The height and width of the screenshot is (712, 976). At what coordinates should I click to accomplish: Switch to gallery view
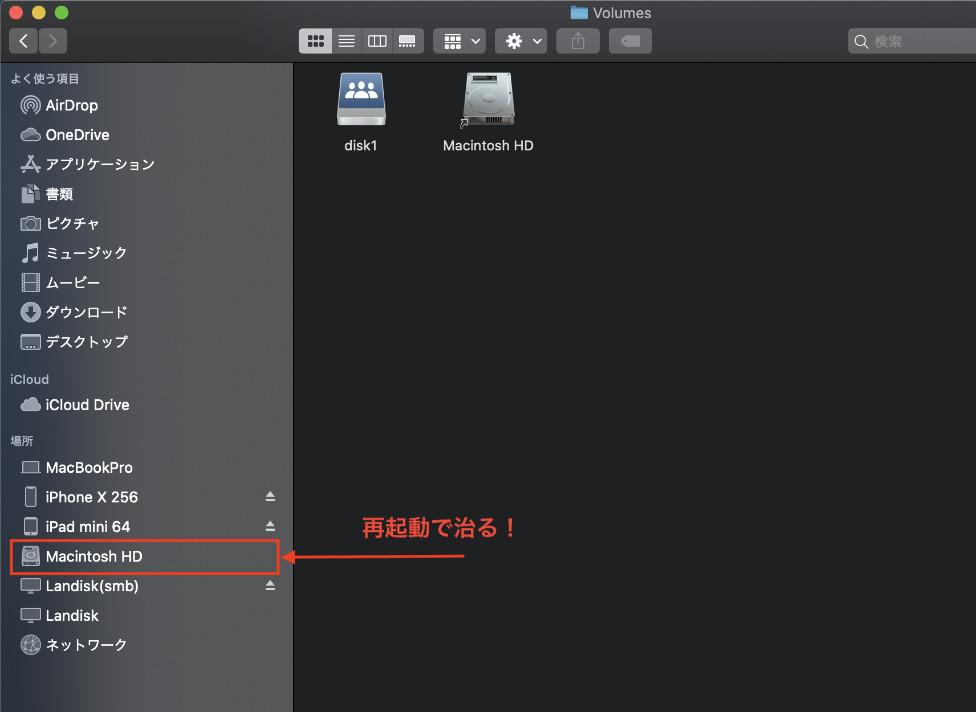408,41
